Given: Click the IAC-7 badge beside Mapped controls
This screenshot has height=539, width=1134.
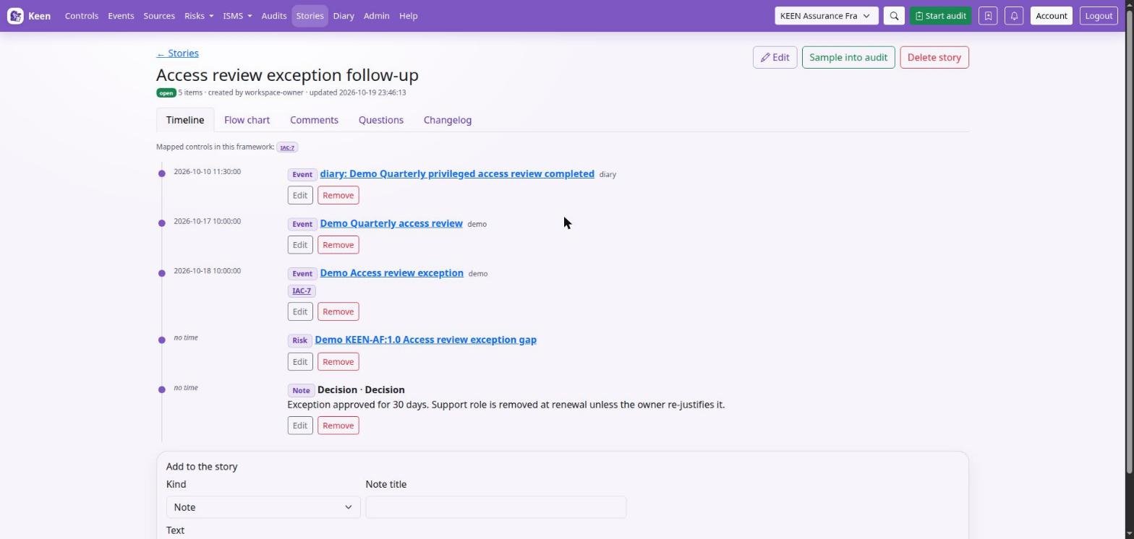Looking at the screenshot, I should 287,147.
